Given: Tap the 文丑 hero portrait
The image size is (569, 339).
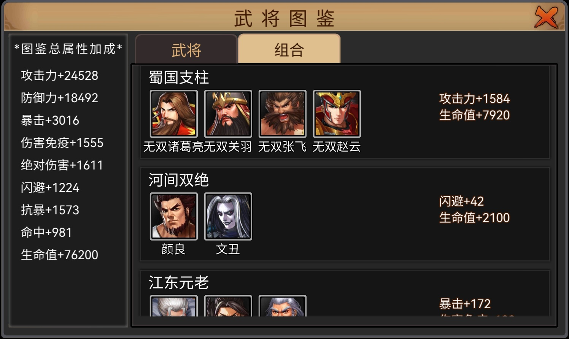Looking at the screenshot, I should [228, 216].
